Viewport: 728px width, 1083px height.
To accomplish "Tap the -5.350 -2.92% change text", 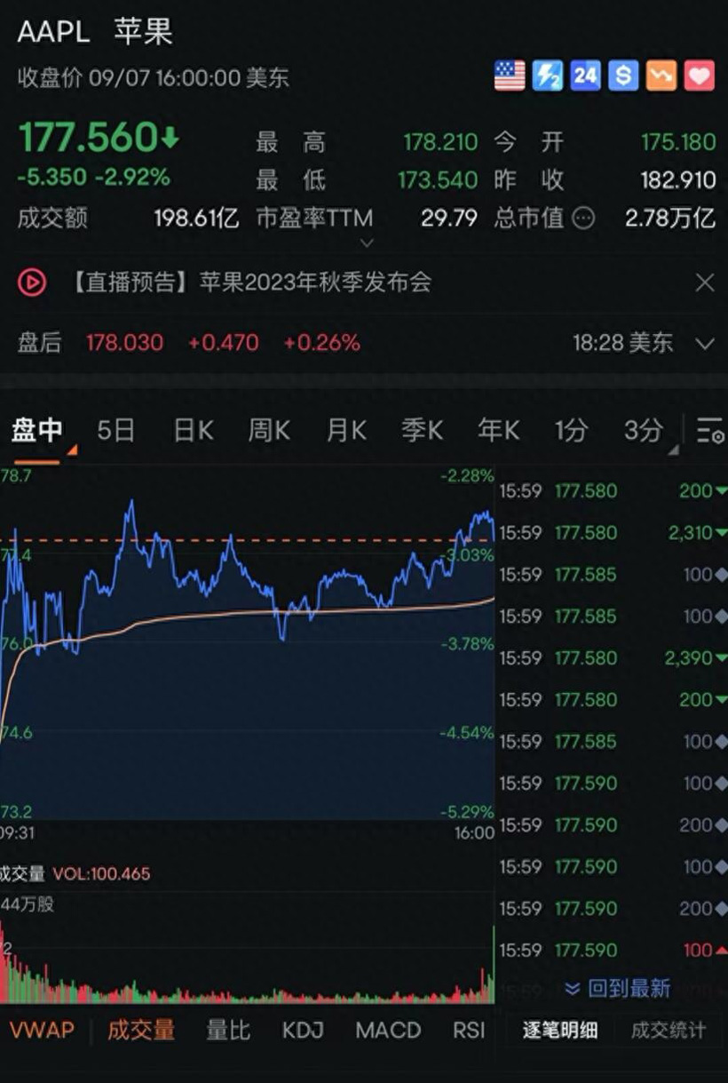I will [x=93, y=177].
